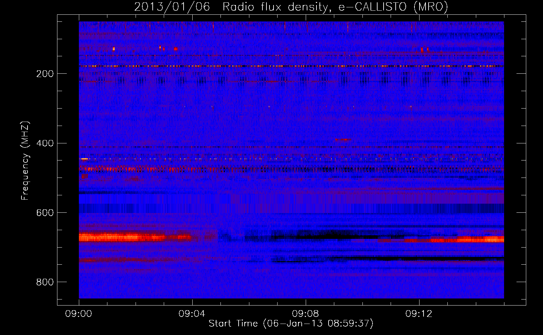
Task: Click the 200 frequency tick label
Action: click(x=45, y=74)
